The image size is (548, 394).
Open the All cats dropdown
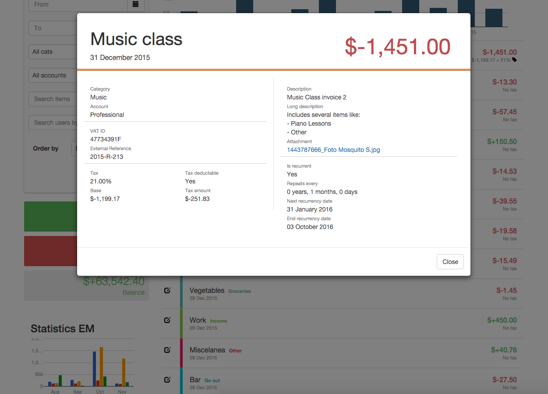pos(53,52)
